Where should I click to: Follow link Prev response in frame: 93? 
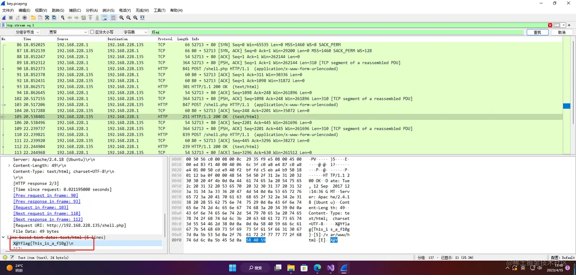pyautogui.click(x=47, y=201)
